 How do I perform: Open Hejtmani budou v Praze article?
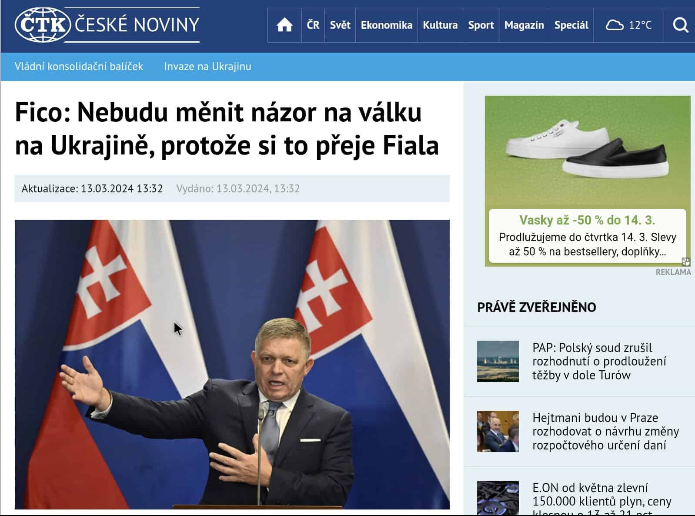coord(605,431)
